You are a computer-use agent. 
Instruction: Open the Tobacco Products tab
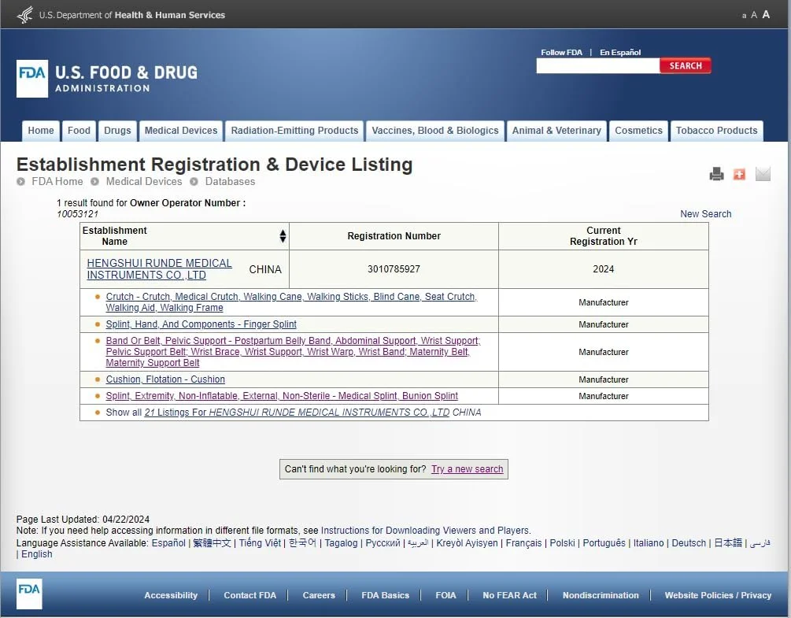(x=716, y=131)
